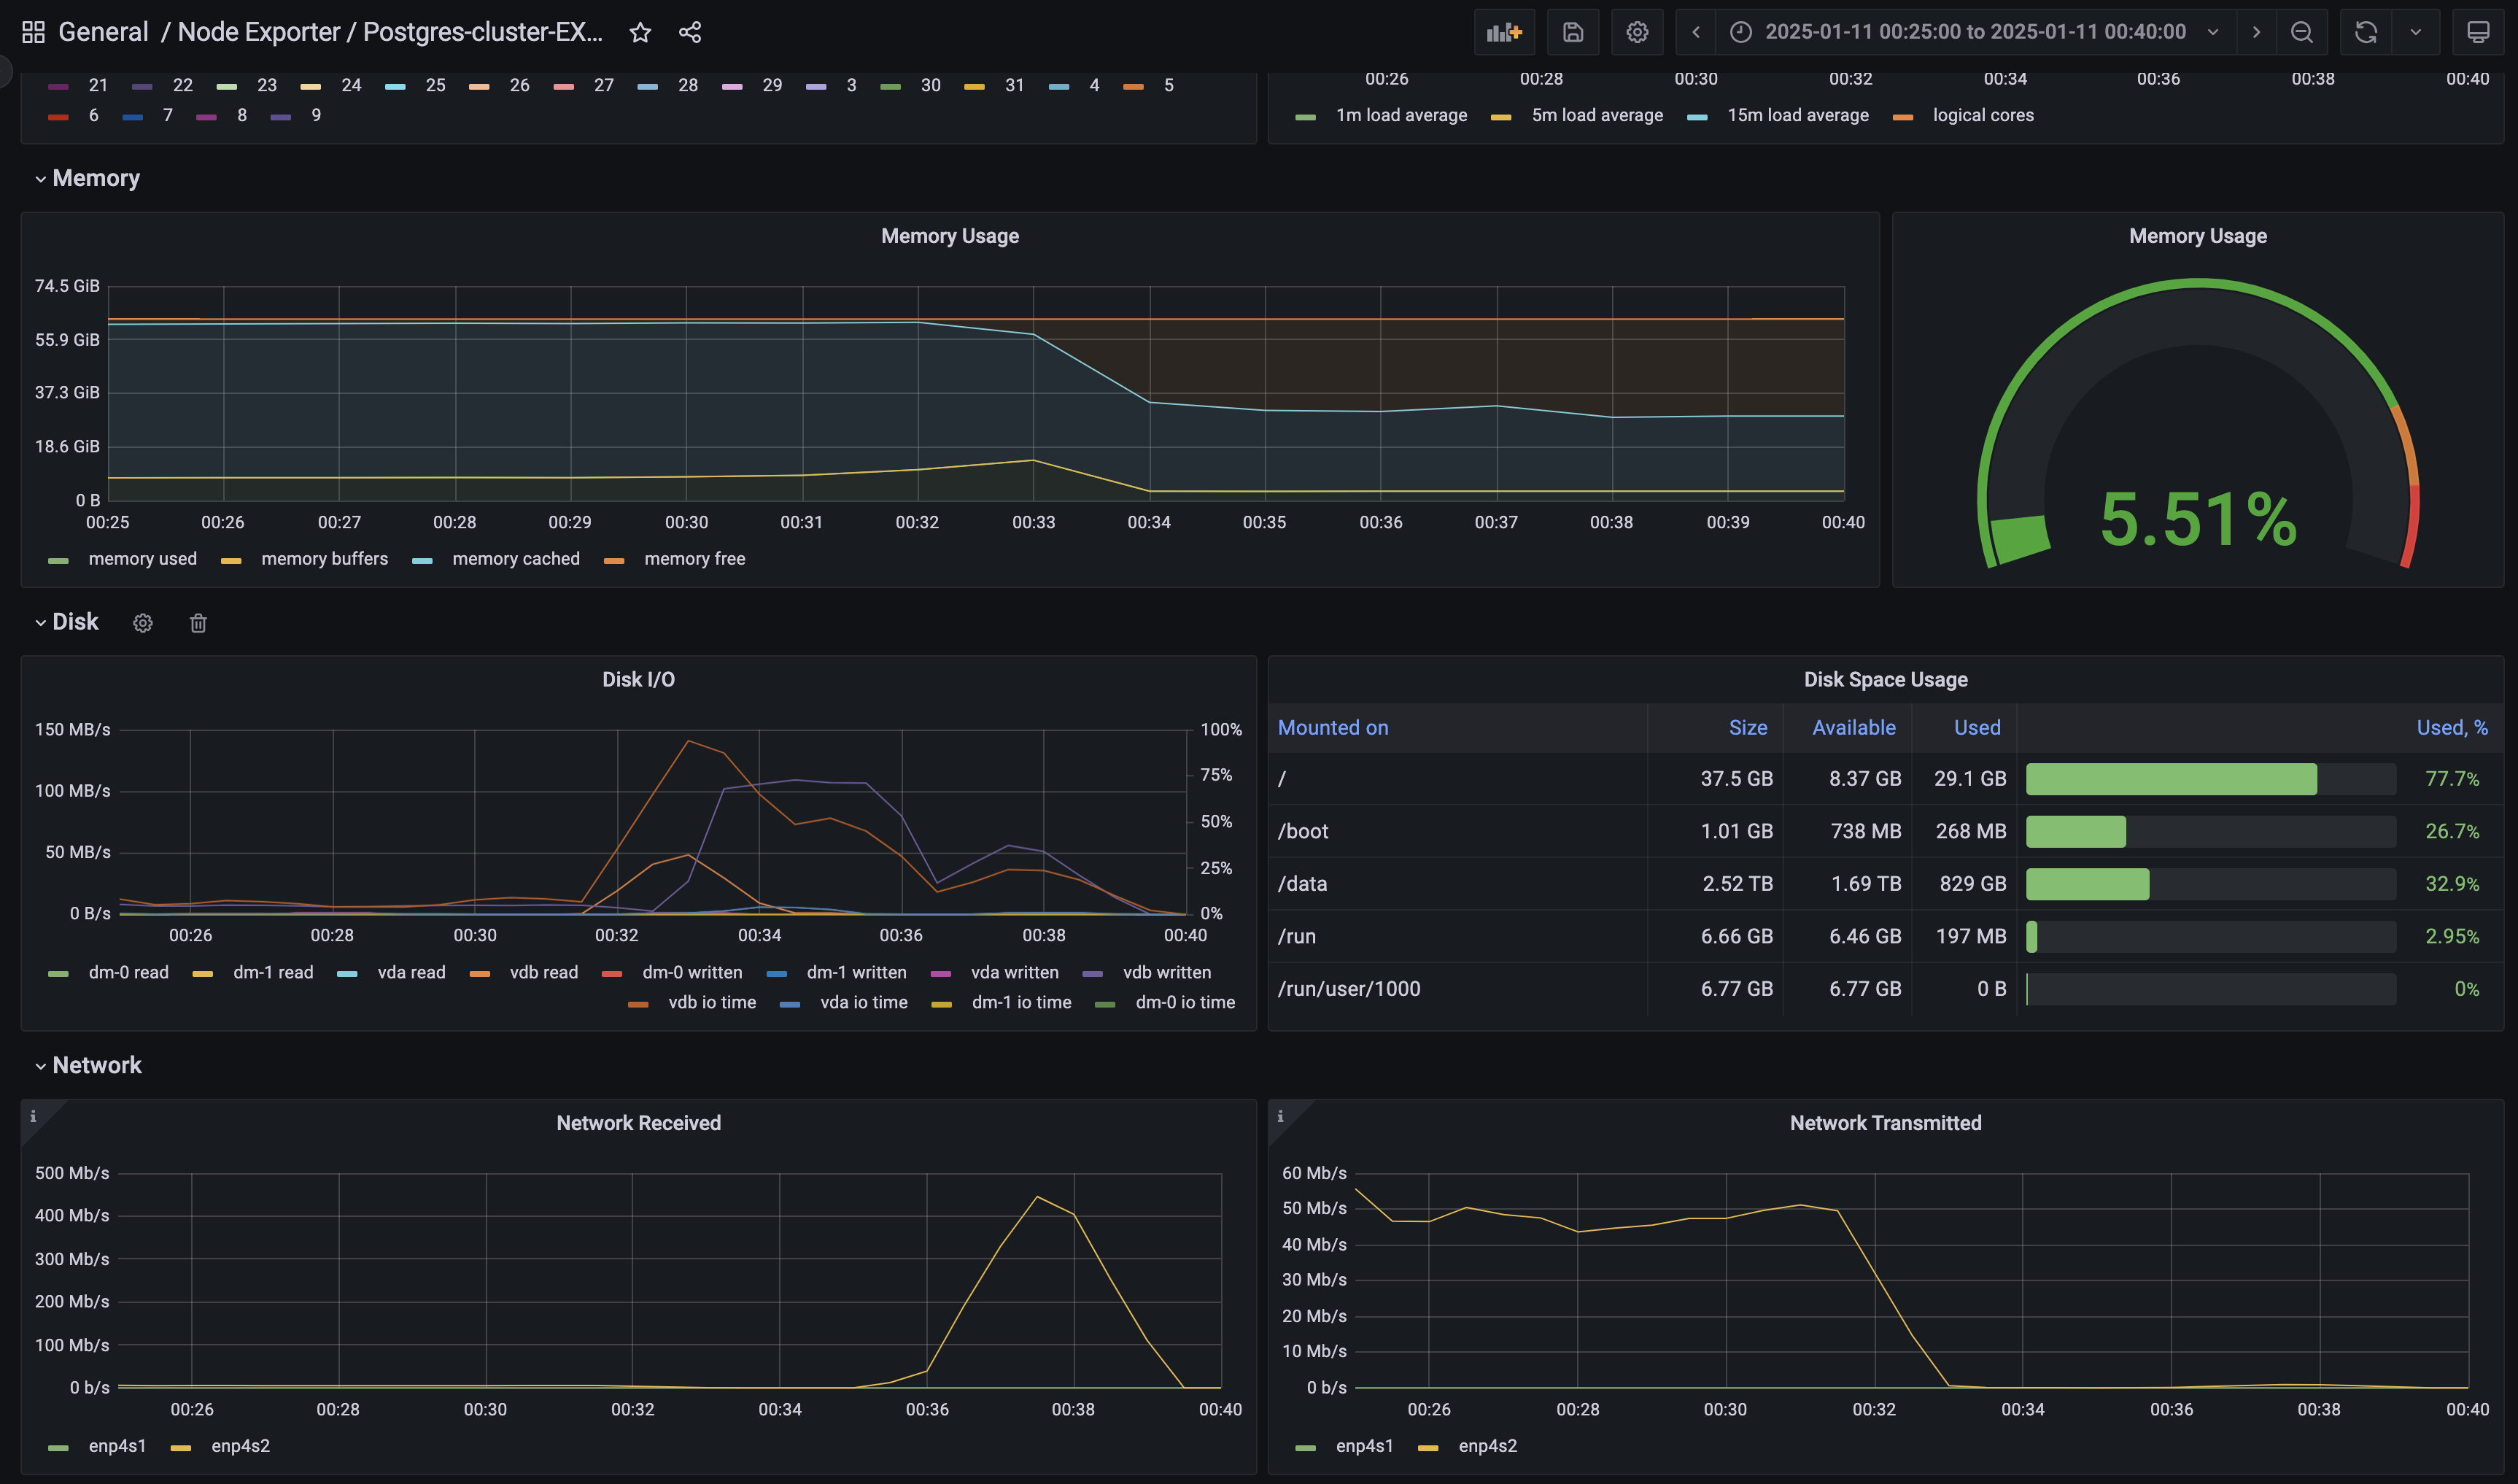Toggle CPU core 30 legend entry
Screen dimensions: 2518x1484
929,85
